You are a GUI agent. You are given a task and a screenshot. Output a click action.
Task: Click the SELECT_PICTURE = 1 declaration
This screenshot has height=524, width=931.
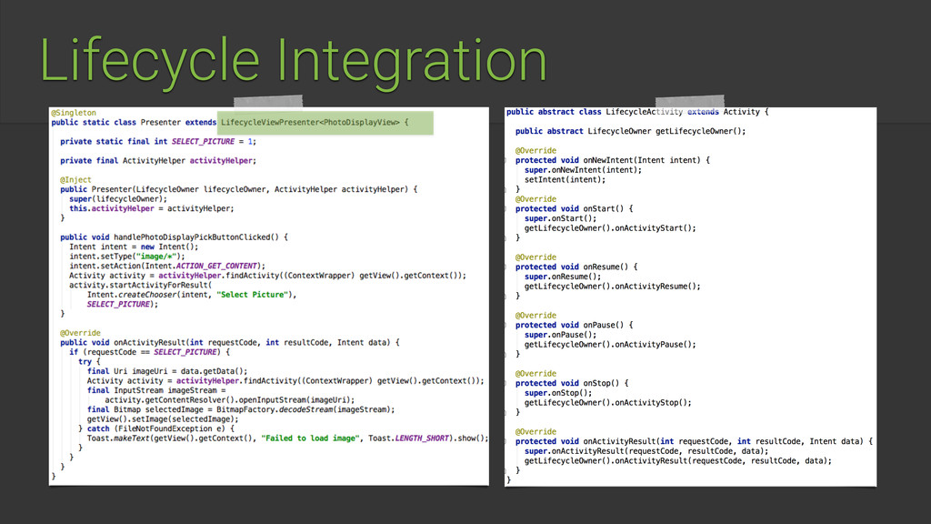pyautogui.click(x=158, y=141)
